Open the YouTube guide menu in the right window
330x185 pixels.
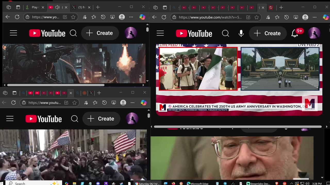click(x=160, y=33)
